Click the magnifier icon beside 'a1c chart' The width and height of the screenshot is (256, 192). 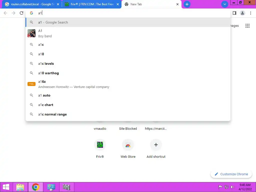(x=31, y=105)
